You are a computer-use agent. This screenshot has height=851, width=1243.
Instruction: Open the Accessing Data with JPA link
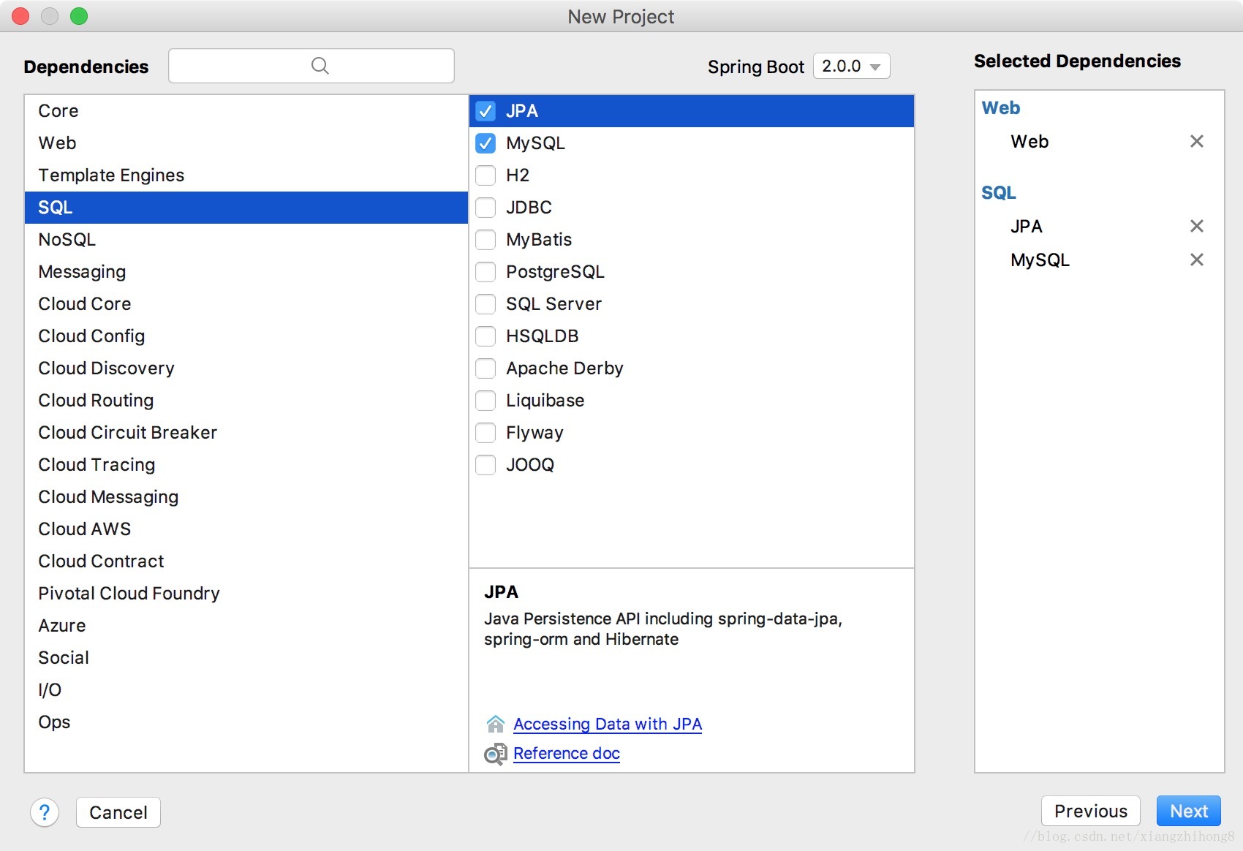[608, 724]
